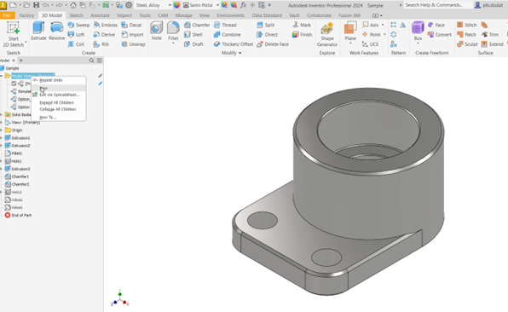Click the Thicken/Offset tool
508x312 pixels.
click(x=234, y=44)
